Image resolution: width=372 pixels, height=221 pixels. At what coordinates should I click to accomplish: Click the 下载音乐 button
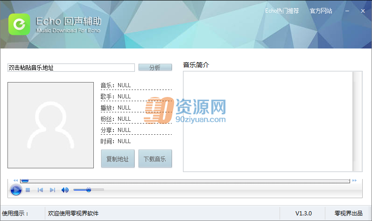pos(155,159)
